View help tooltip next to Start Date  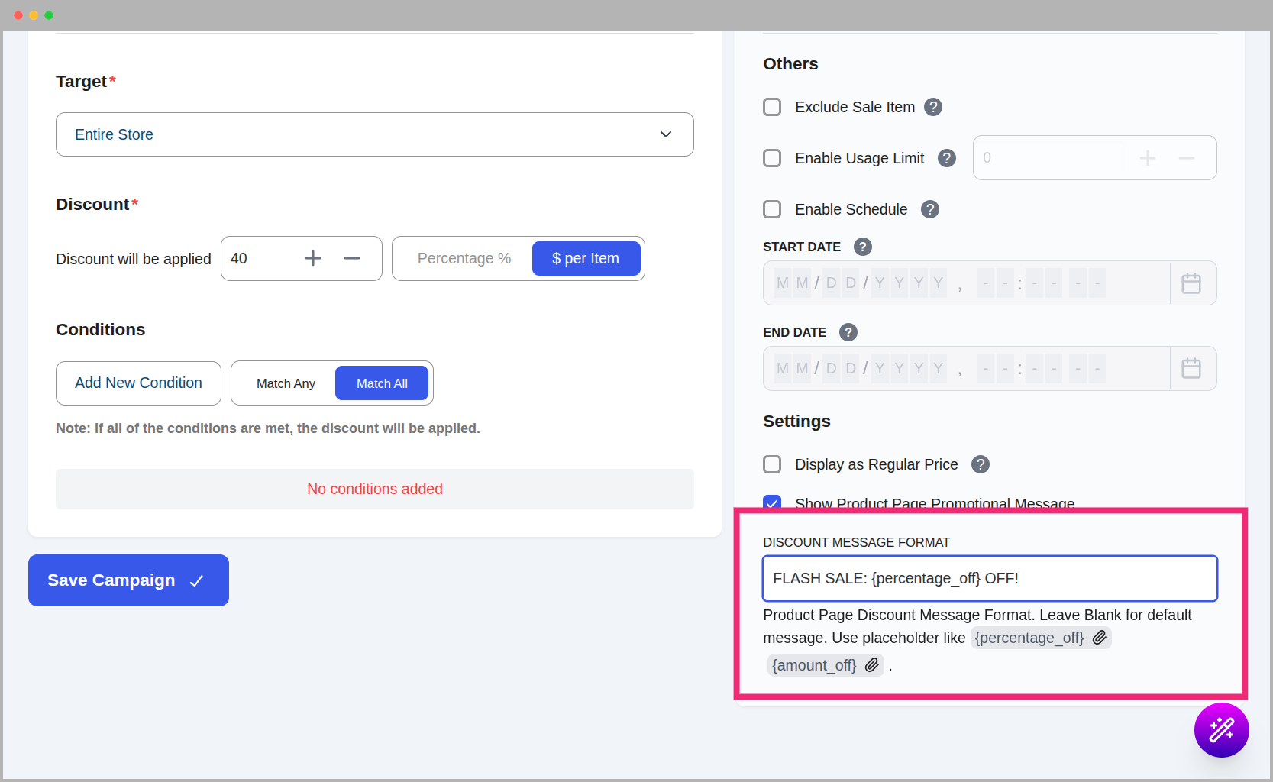(x=862, y=247)
